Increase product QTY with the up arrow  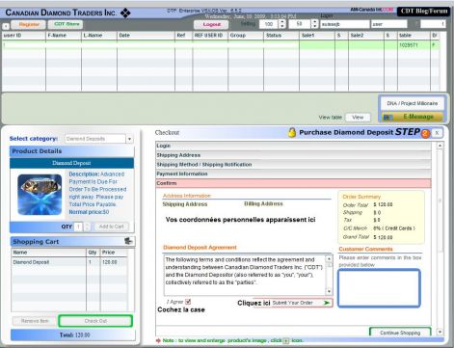87,225
